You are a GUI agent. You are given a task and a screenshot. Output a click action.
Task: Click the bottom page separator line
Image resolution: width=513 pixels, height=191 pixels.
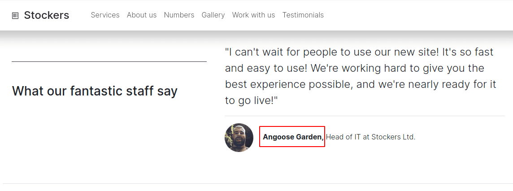(256, 183)
